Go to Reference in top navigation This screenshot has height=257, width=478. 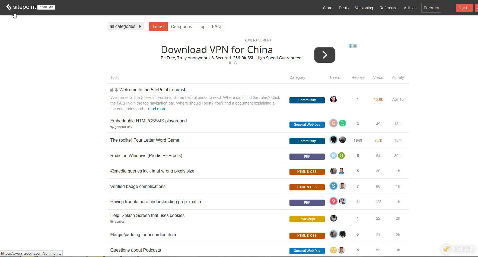388,8
